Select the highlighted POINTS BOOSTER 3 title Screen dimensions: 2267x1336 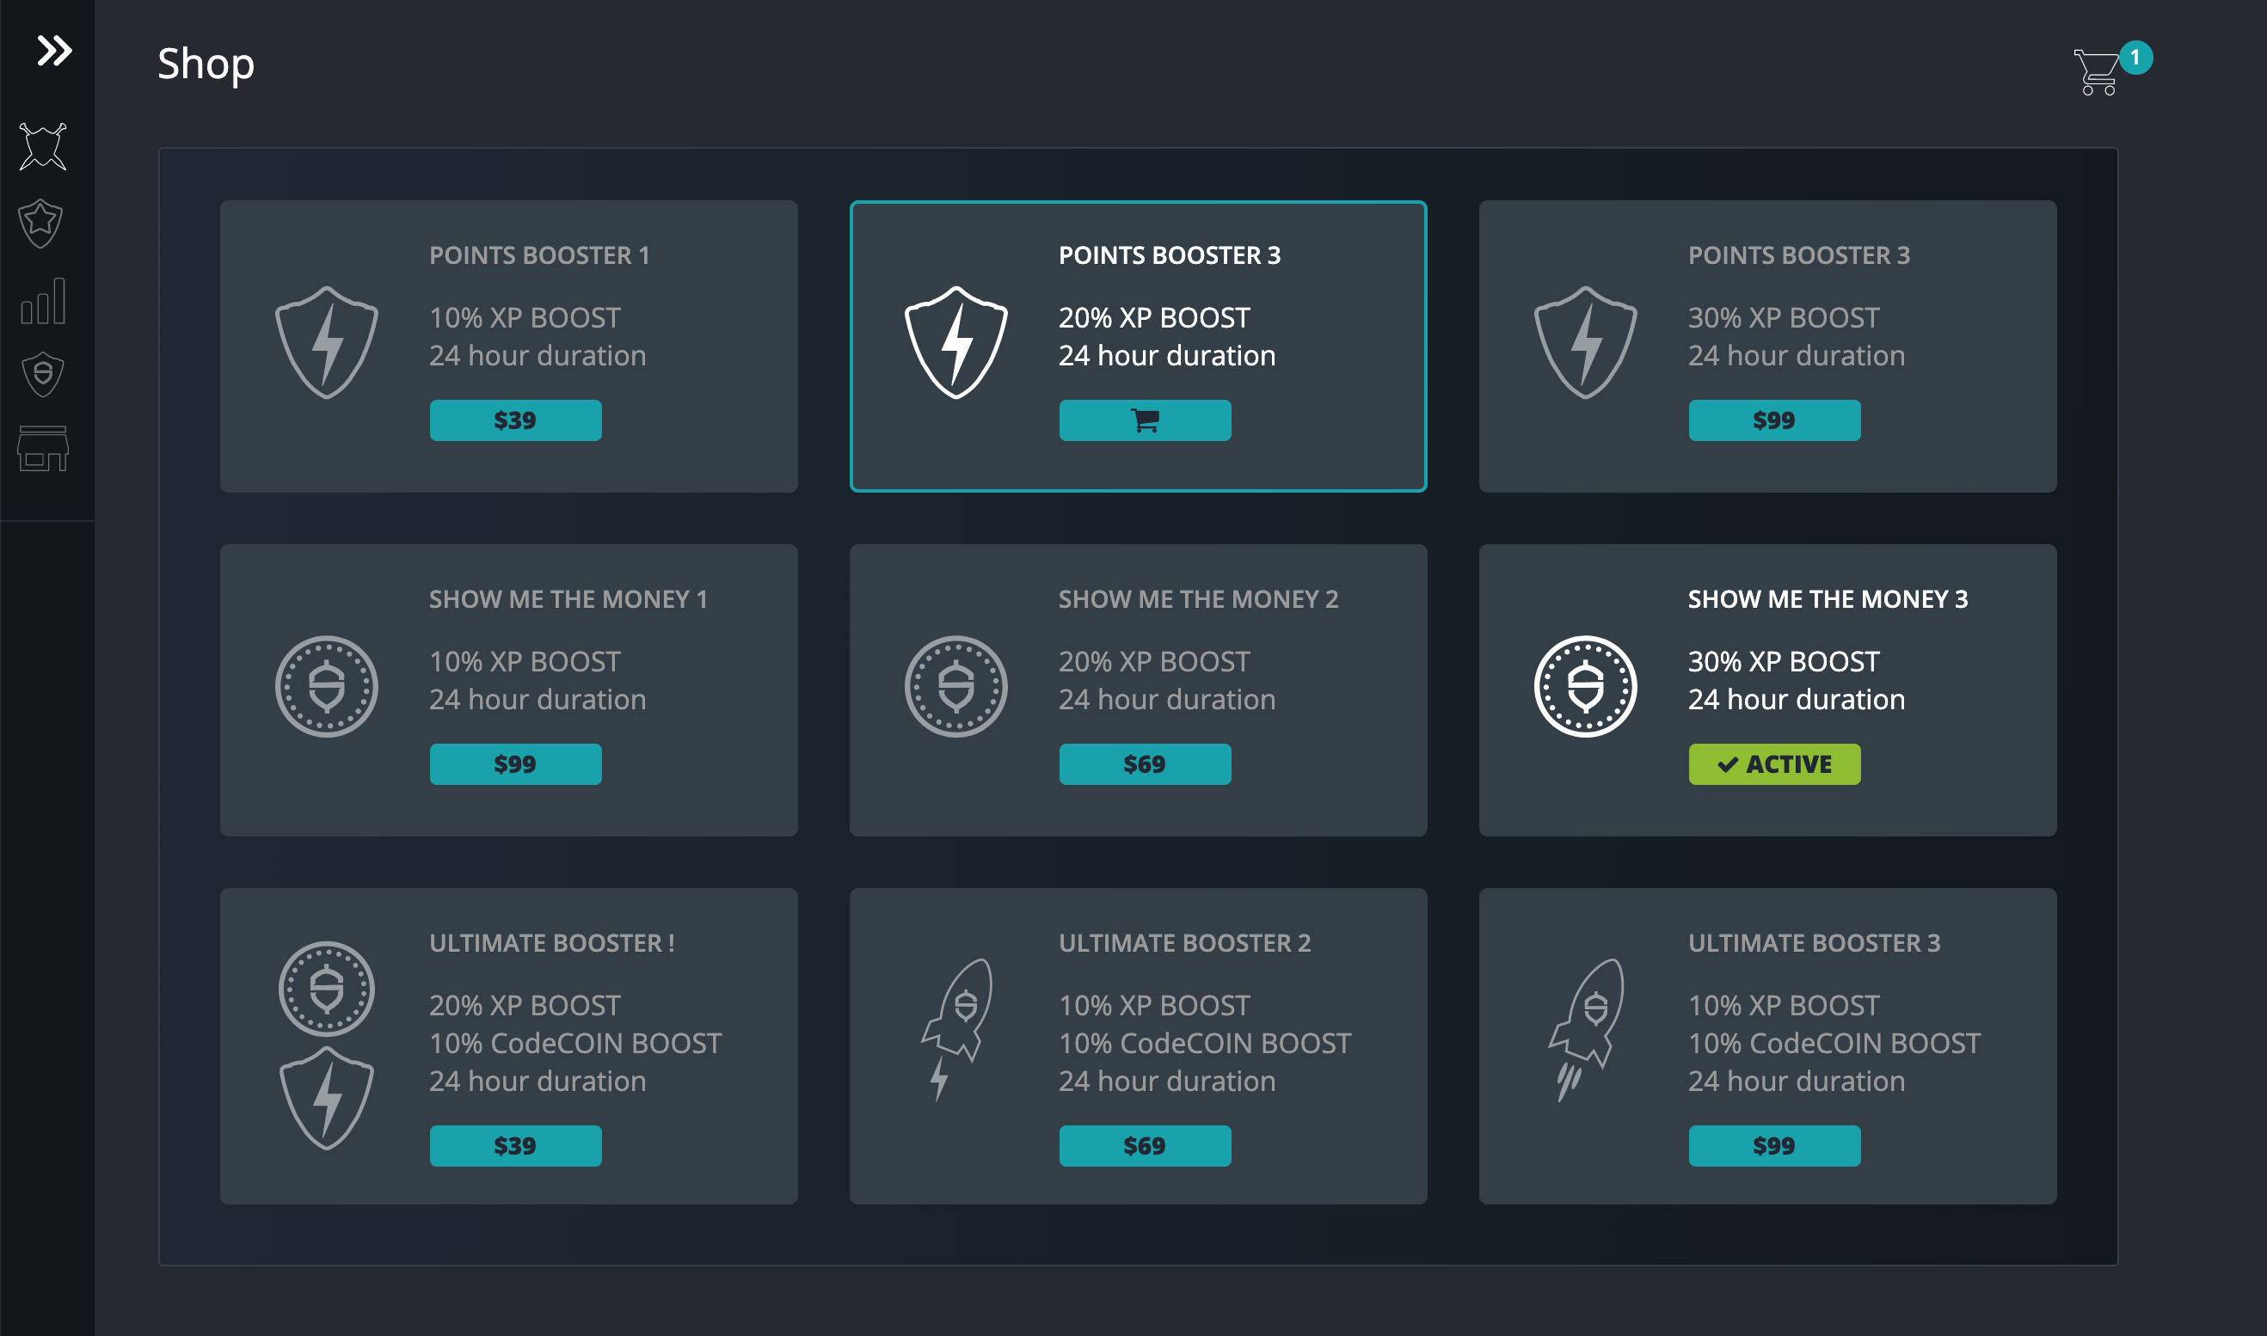[1170, 255]
